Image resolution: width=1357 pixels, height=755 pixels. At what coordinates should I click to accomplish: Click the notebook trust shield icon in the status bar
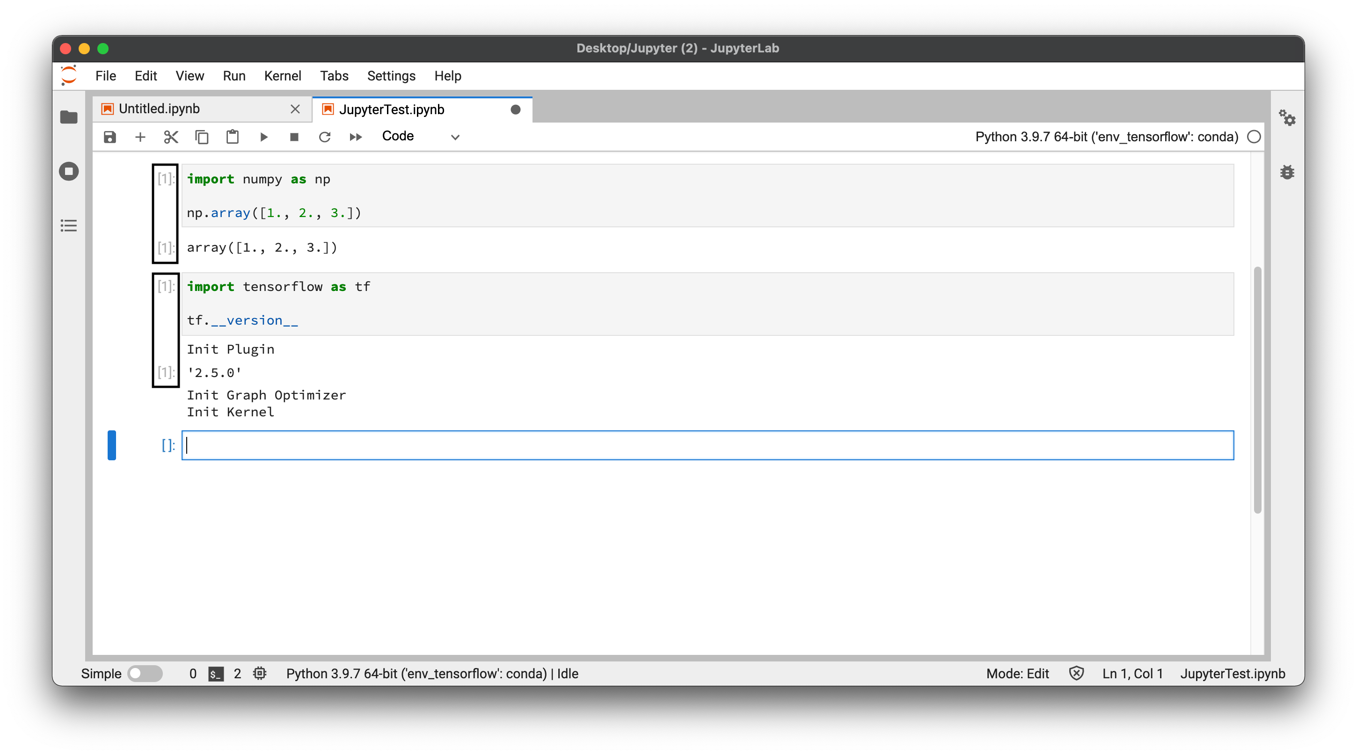coord(1076,674)
